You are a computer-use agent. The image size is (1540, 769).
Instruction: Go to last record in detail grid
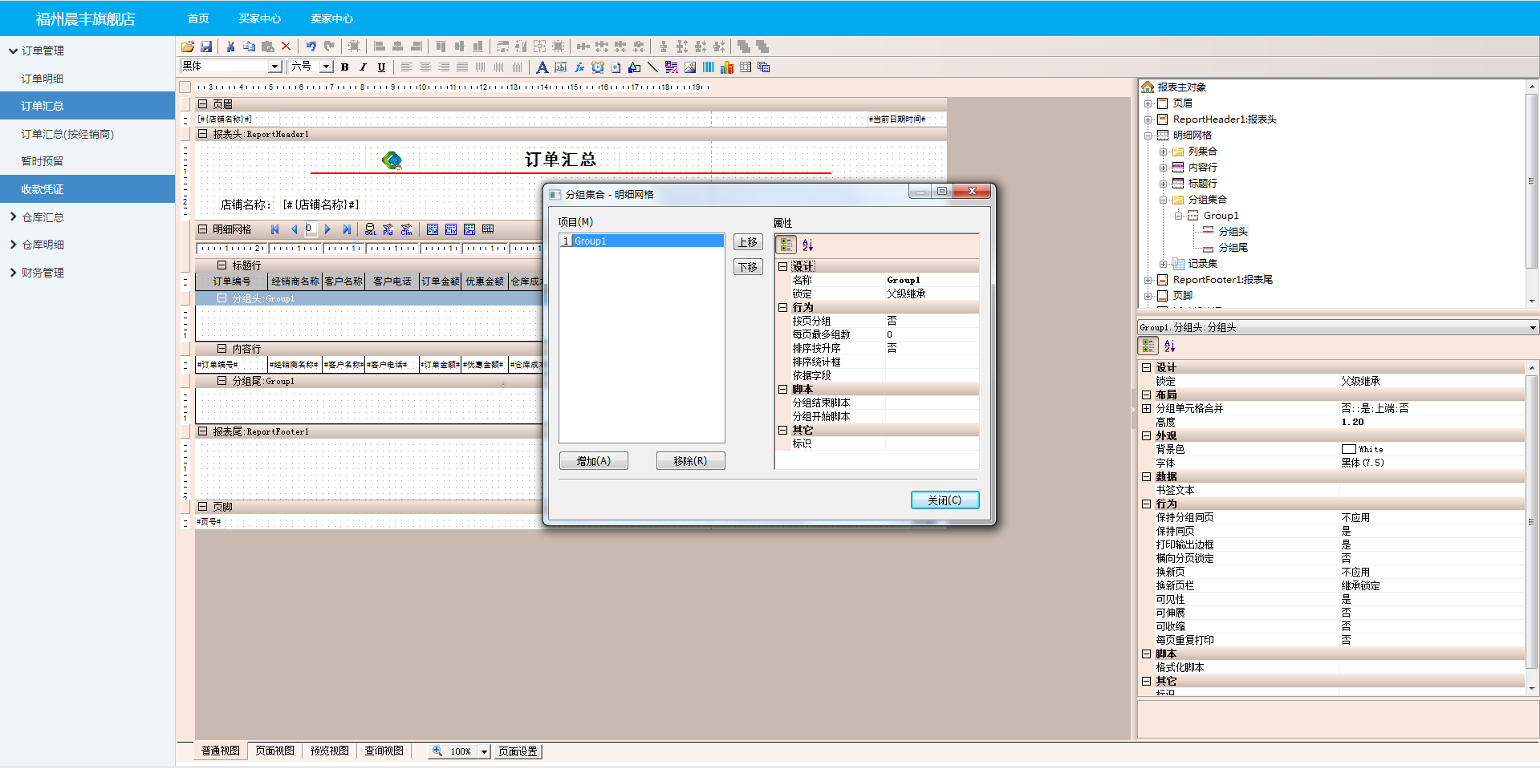point(346,229)
